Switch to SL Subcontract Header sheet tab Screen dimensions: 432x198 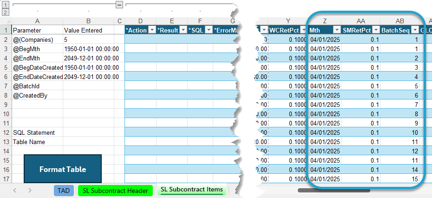tap(115, 191)
